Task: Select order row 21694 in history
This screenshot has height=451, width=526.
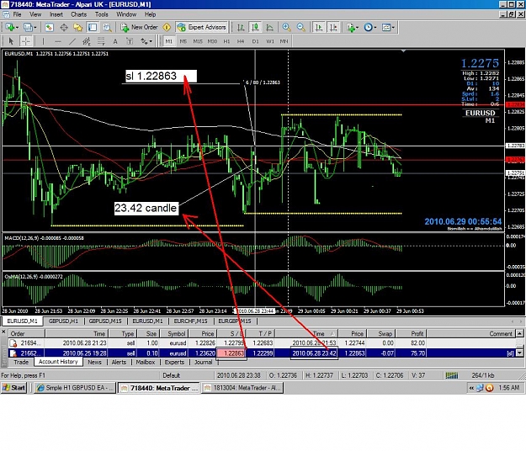Action: click(x=262, y=343)
